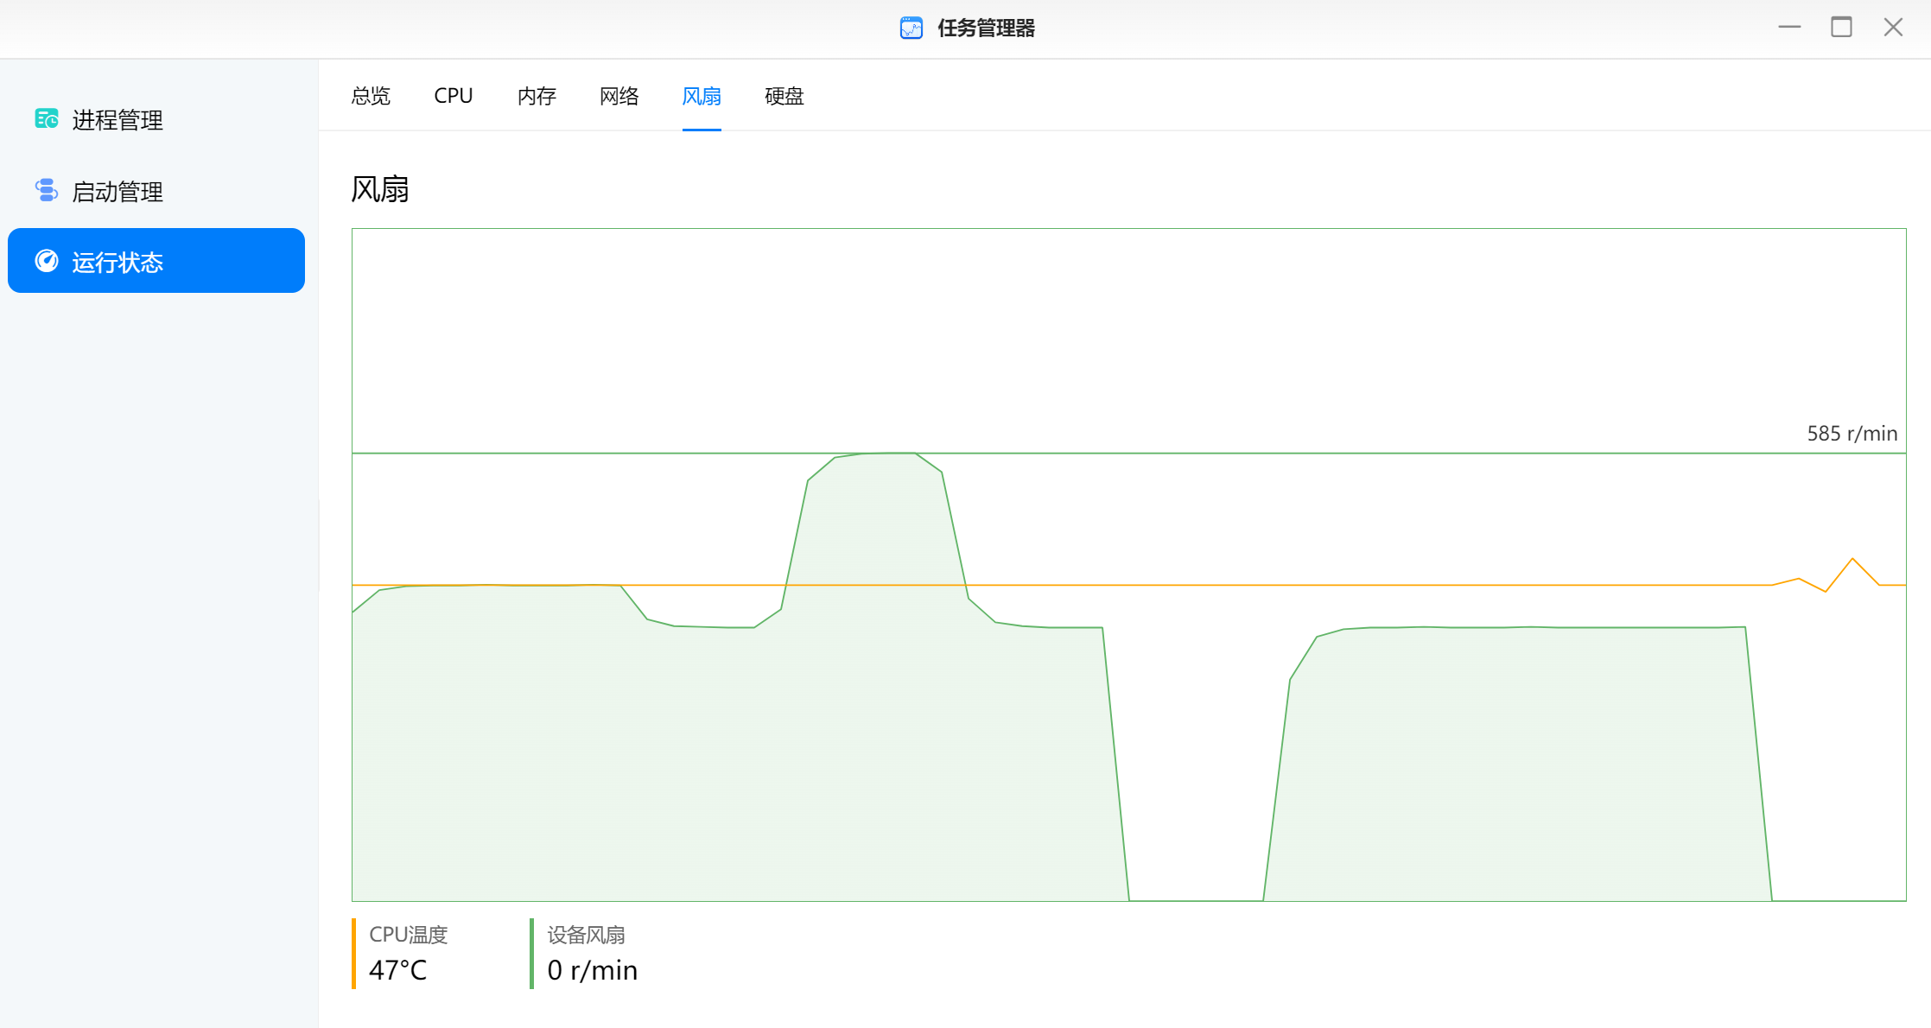Click the startup management sidebar icon
Screen dimensions: 1931x1028
pos(47,190)
